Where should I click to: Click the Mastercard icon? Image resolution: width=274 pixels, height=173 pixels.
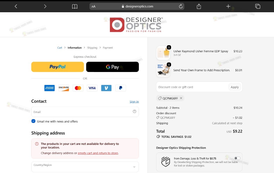(x=78, y=88)
